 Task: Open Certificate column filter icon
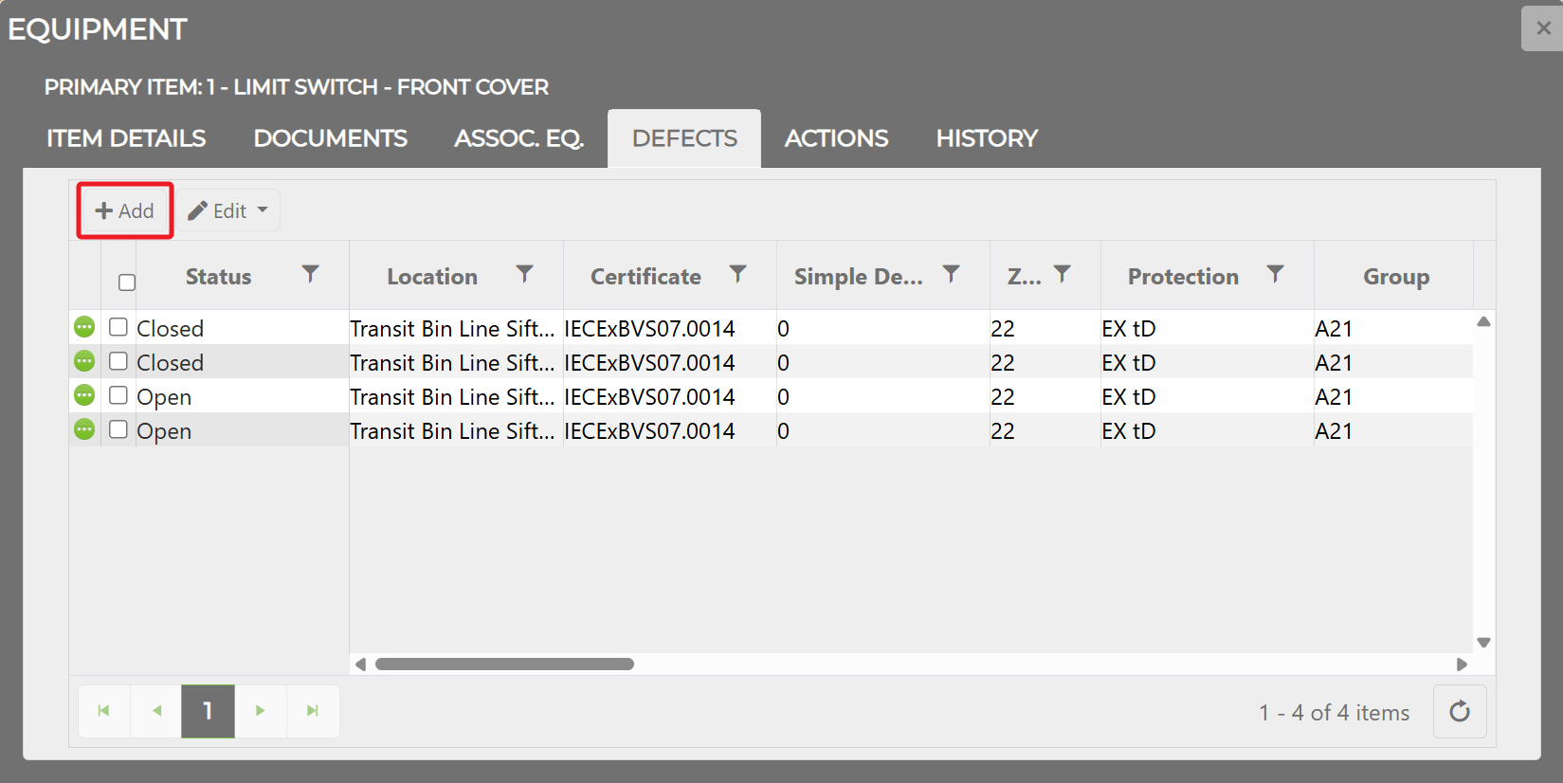[737, 275]
